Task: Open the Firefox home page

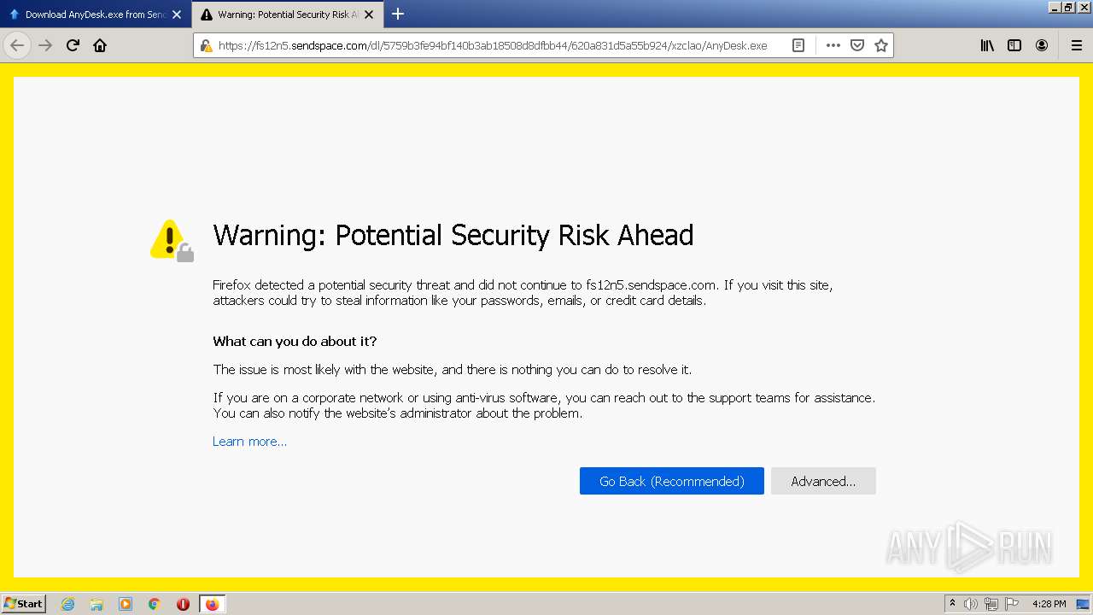Action: point(100,45)
